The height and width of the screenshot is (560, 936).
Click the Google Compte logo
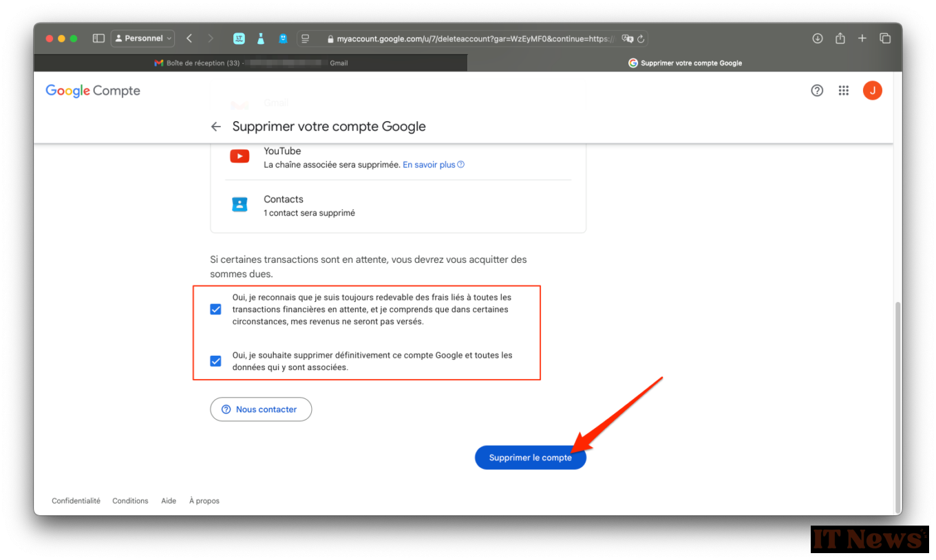point(93,91)
